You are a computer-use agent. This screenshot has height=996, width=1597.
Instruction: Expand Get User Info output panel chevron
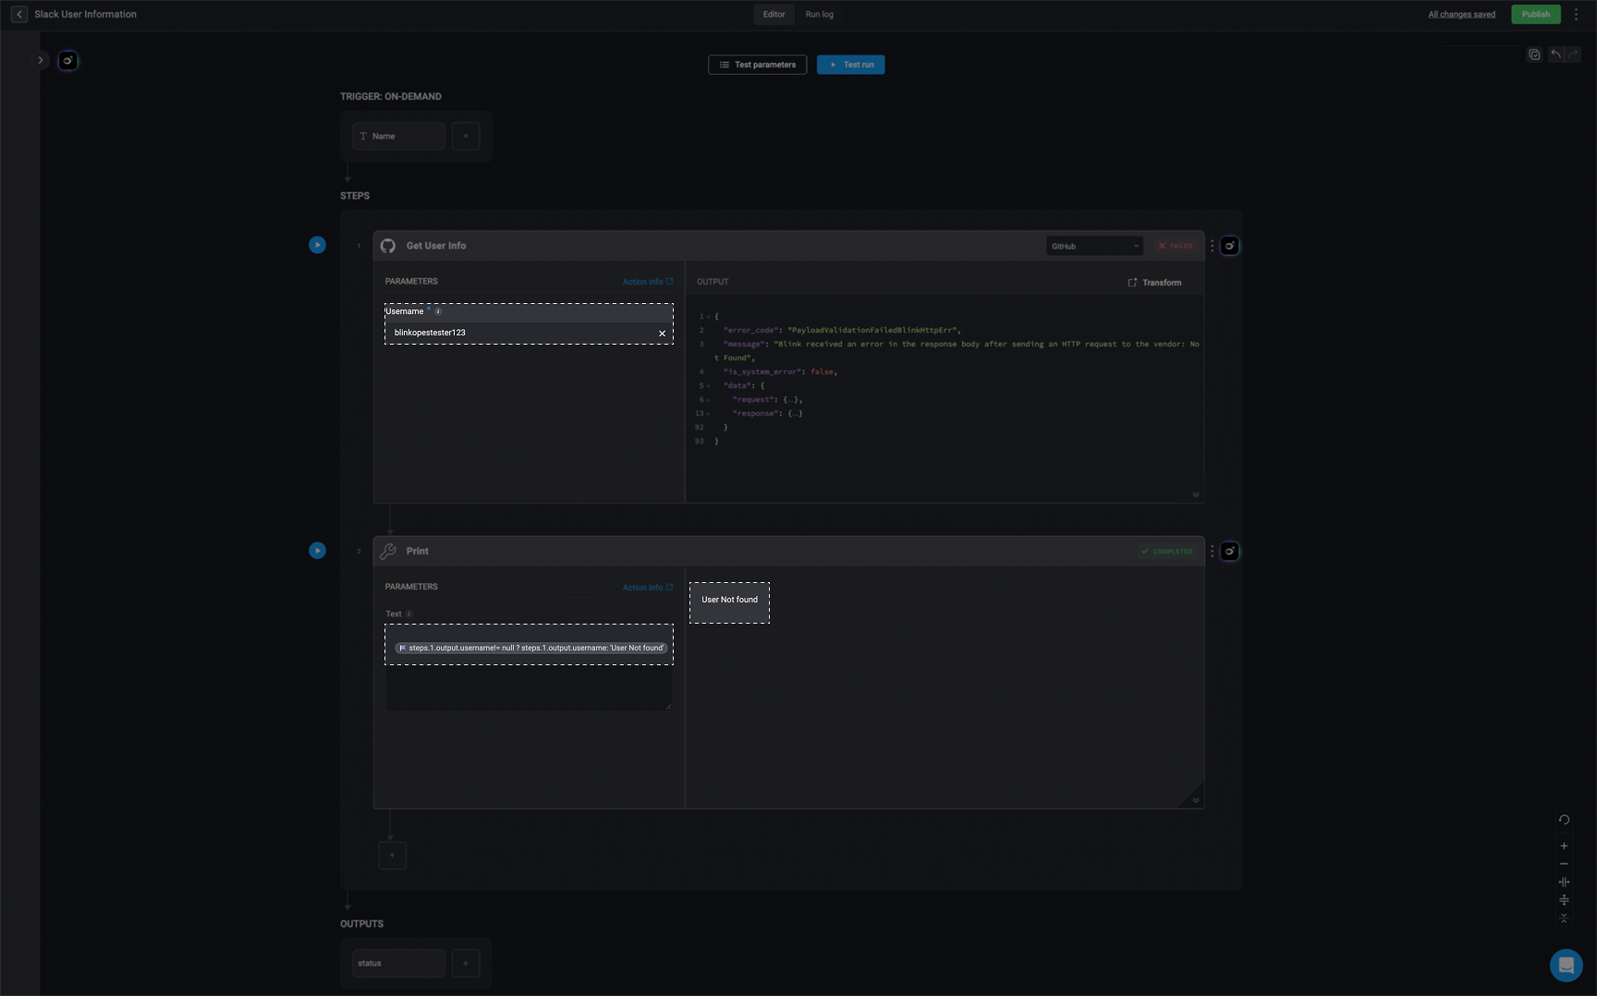[x=1196, y=494]
